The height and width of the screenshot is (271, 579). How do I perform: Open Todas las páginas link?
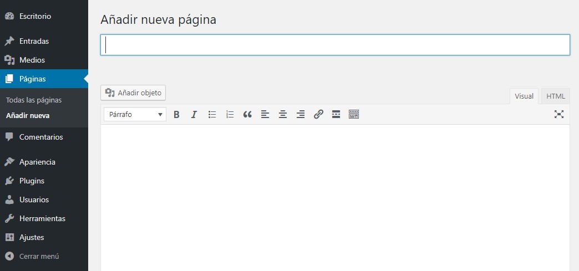click(x=34, y=100)
